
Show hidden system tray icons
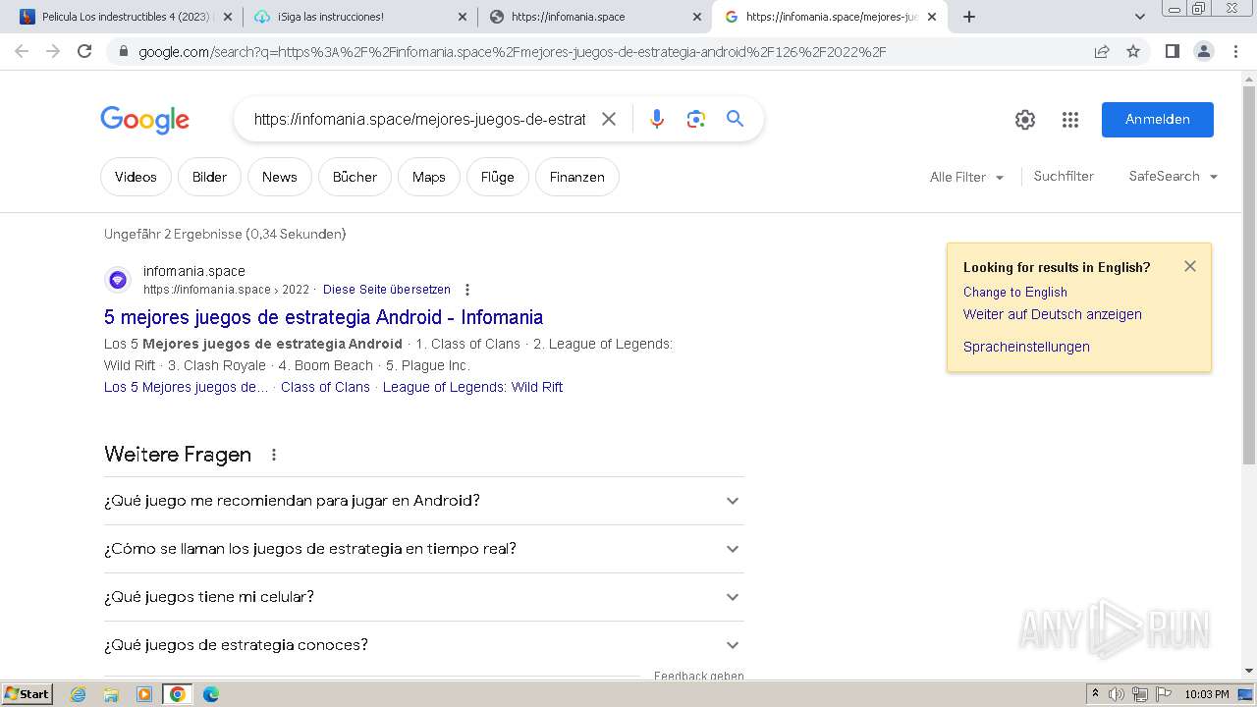pos(1095,694)
